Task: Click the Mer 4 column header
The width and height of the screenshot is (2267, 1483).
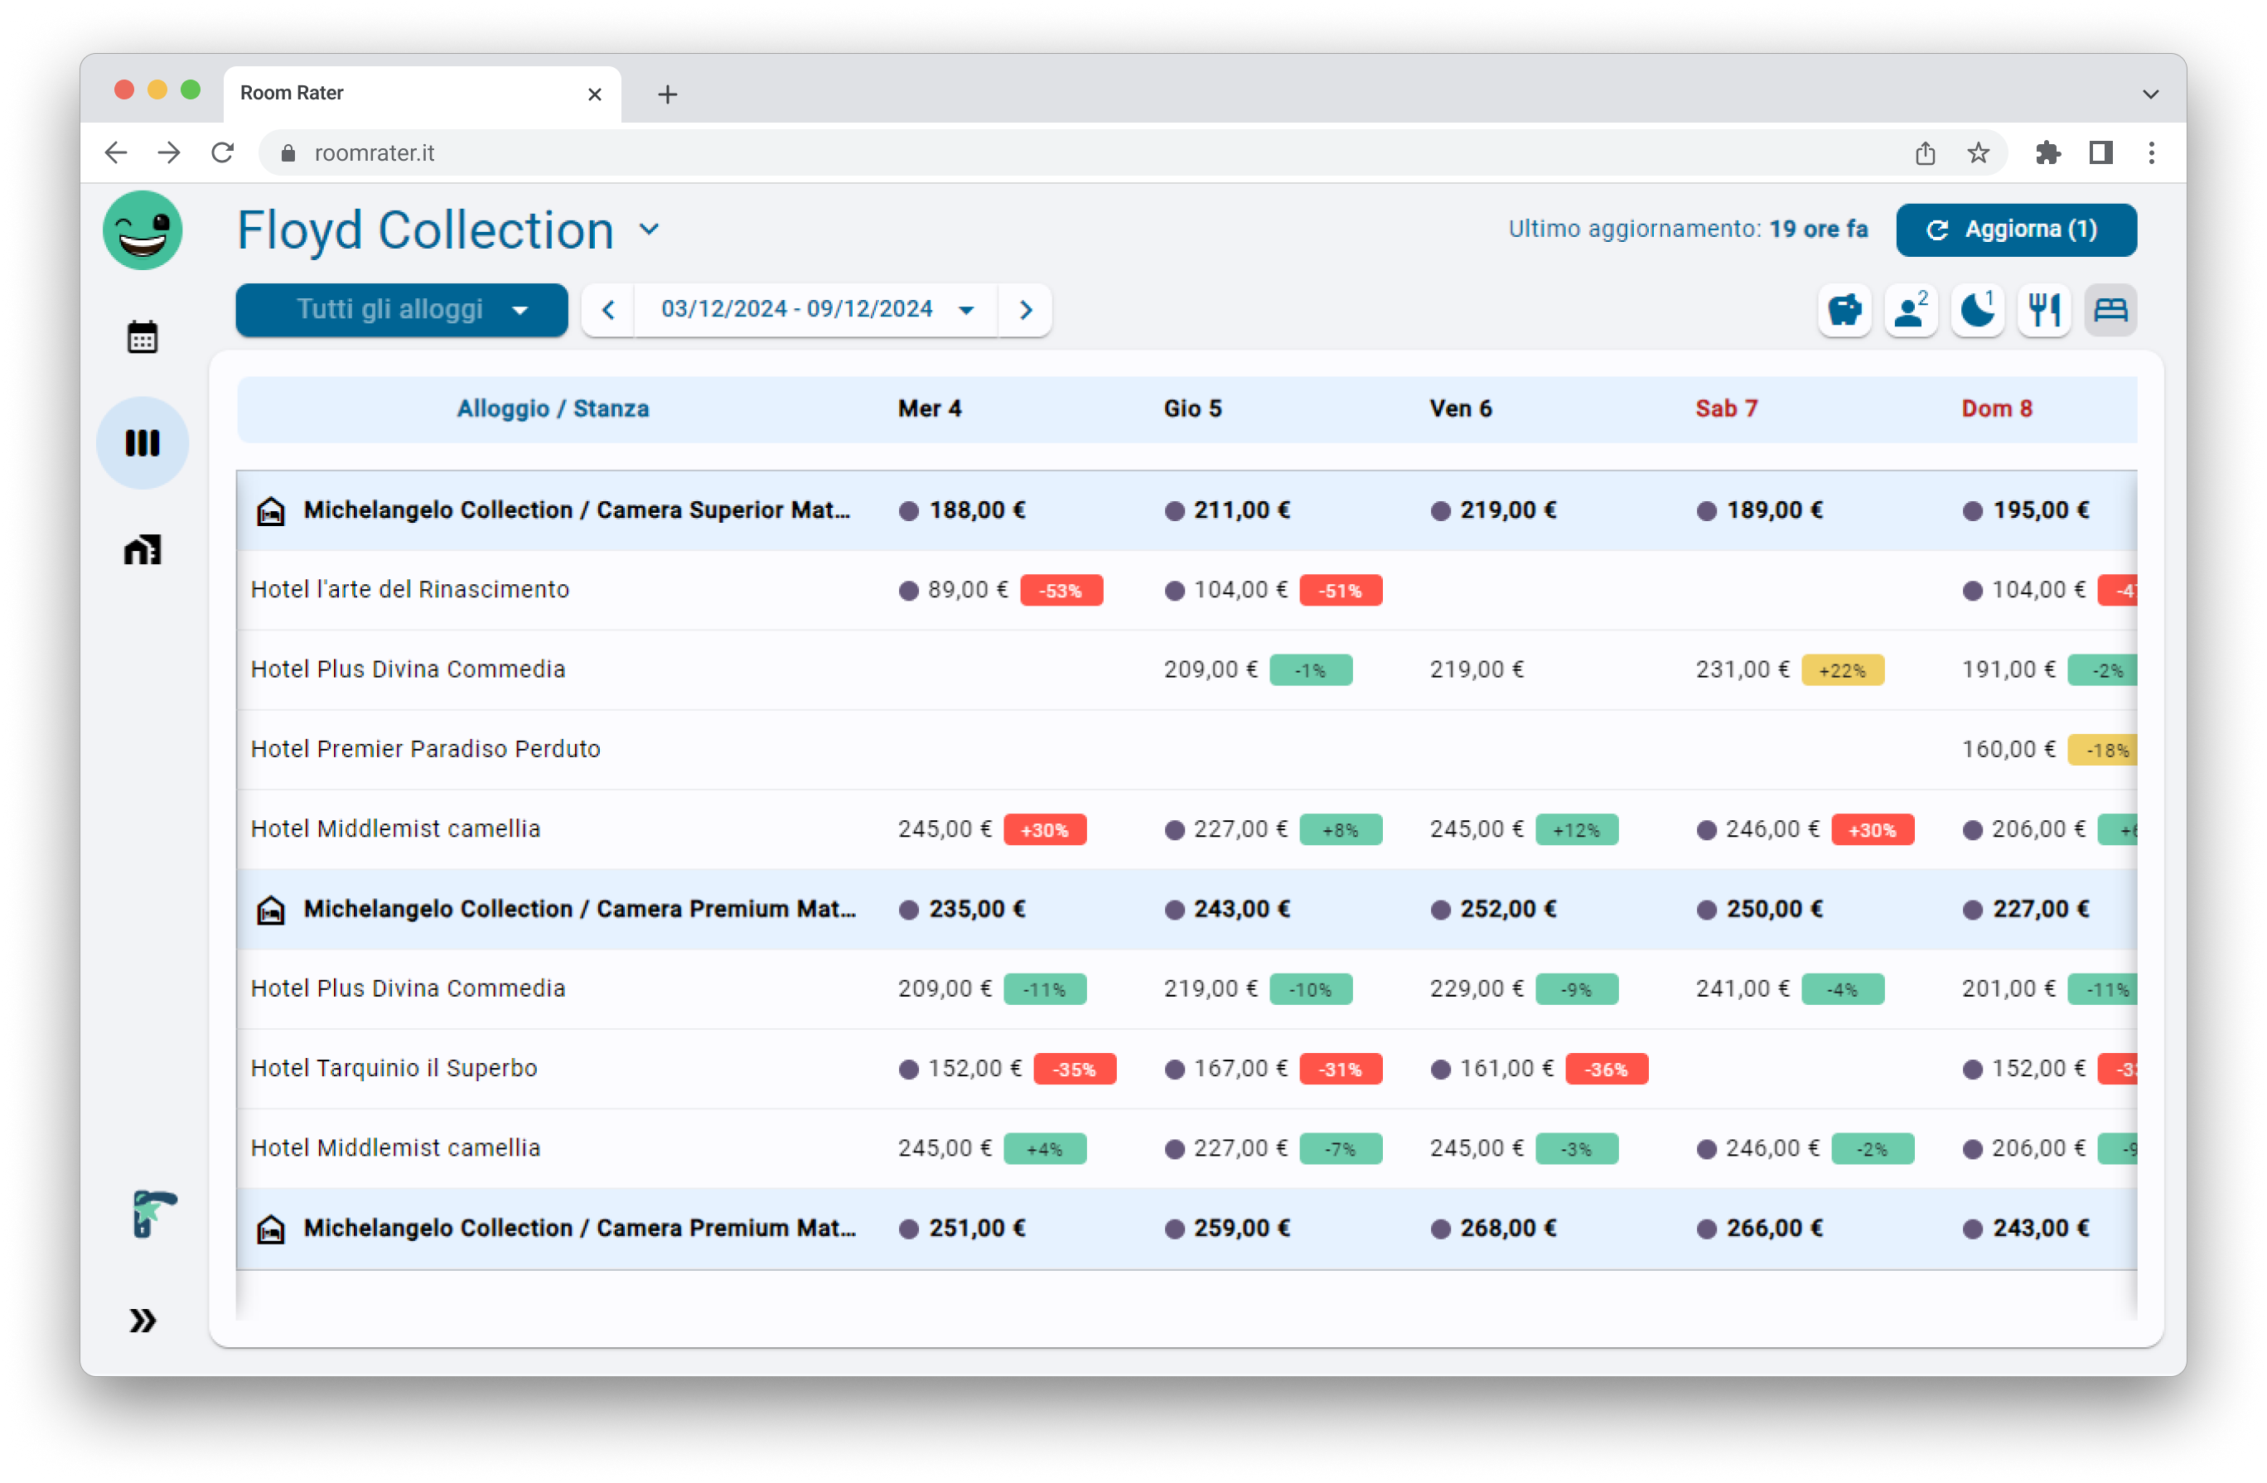Action: (930, 408)
